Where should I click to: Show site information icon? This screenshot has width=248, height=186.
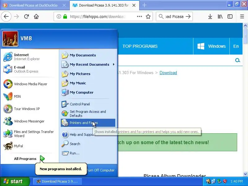pyautogui.click(x=59, y=16)
